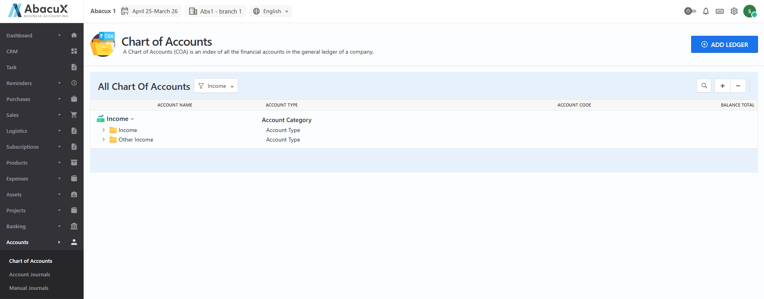Open the user profile avatar
Viewport: 764px width, 299px height.
(750, 11)
